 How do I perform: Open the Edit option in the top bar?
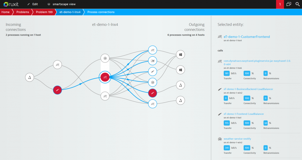(x=32, y=4)
